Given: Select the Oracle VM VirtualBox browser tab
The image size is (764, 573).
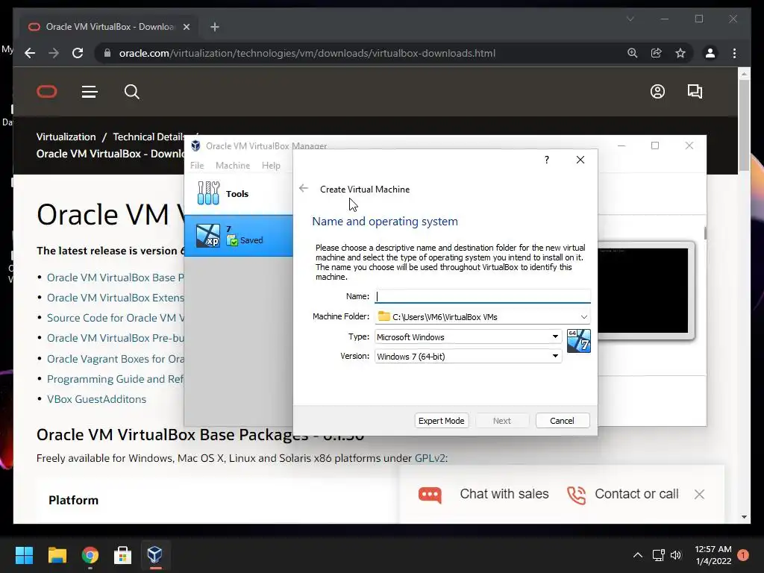Looking at the screenshot, I should pos(109,27).
